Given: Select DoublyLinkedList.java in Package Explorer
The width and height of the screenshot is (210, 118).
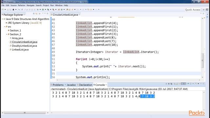Looking at the screenshot, I should 24,46.
